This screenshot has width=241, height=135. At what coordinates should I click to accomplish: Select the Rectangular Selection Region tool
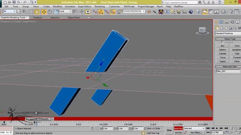coord(31,12)
